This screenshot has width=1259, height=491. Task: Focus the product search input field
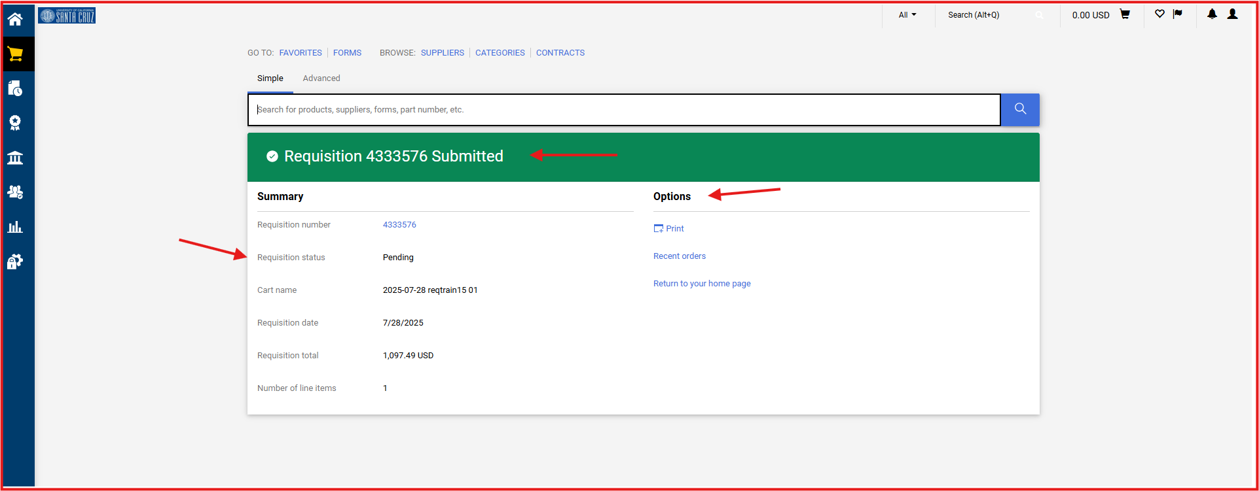tap(623, 110)
